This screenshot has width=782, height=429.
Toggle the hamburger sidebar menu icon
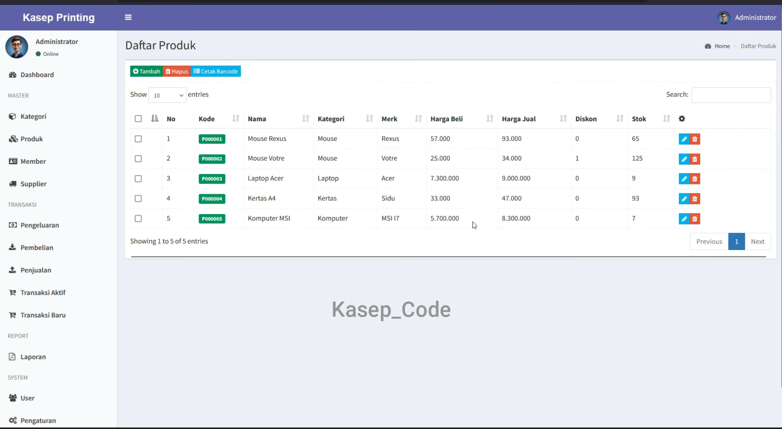(x=128, y=17)
